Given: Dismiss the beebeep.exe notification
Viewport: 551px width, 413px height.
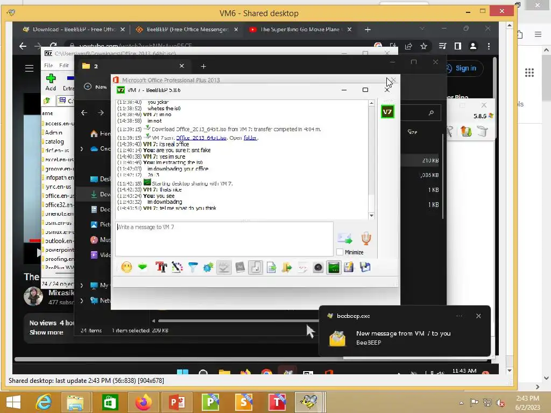Looking at the screenshot, I should 478,316.
